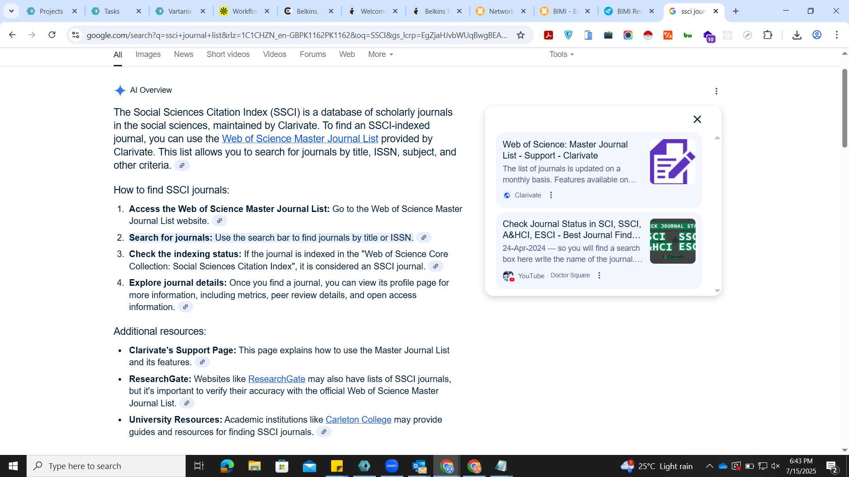Click the Windows taskbar search box
Screen dimensions: 849x477
tap(106, 466)
